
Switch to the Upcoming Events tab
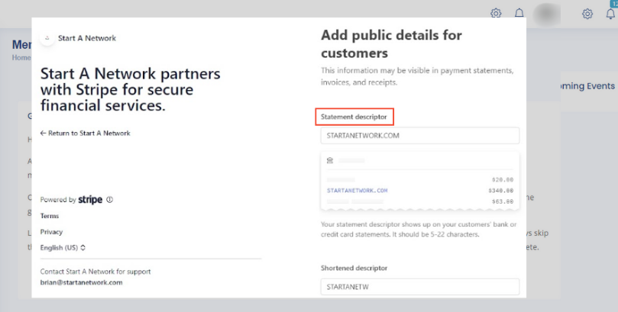[587, 86]
